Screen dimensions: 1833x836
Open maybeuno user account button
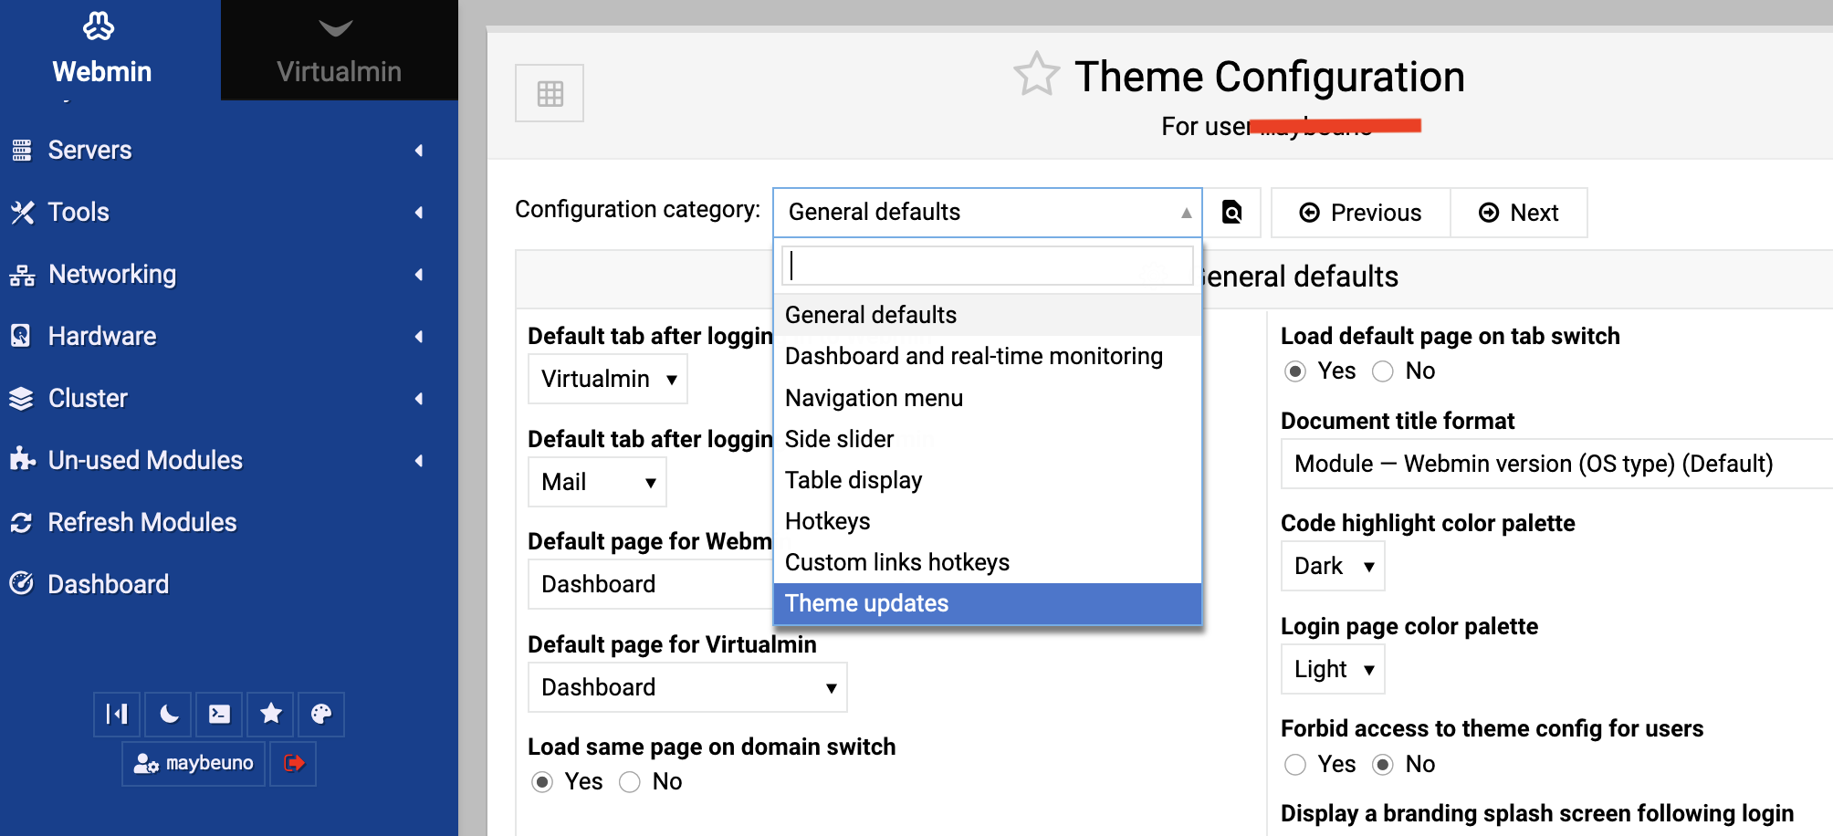coord(194,763)
